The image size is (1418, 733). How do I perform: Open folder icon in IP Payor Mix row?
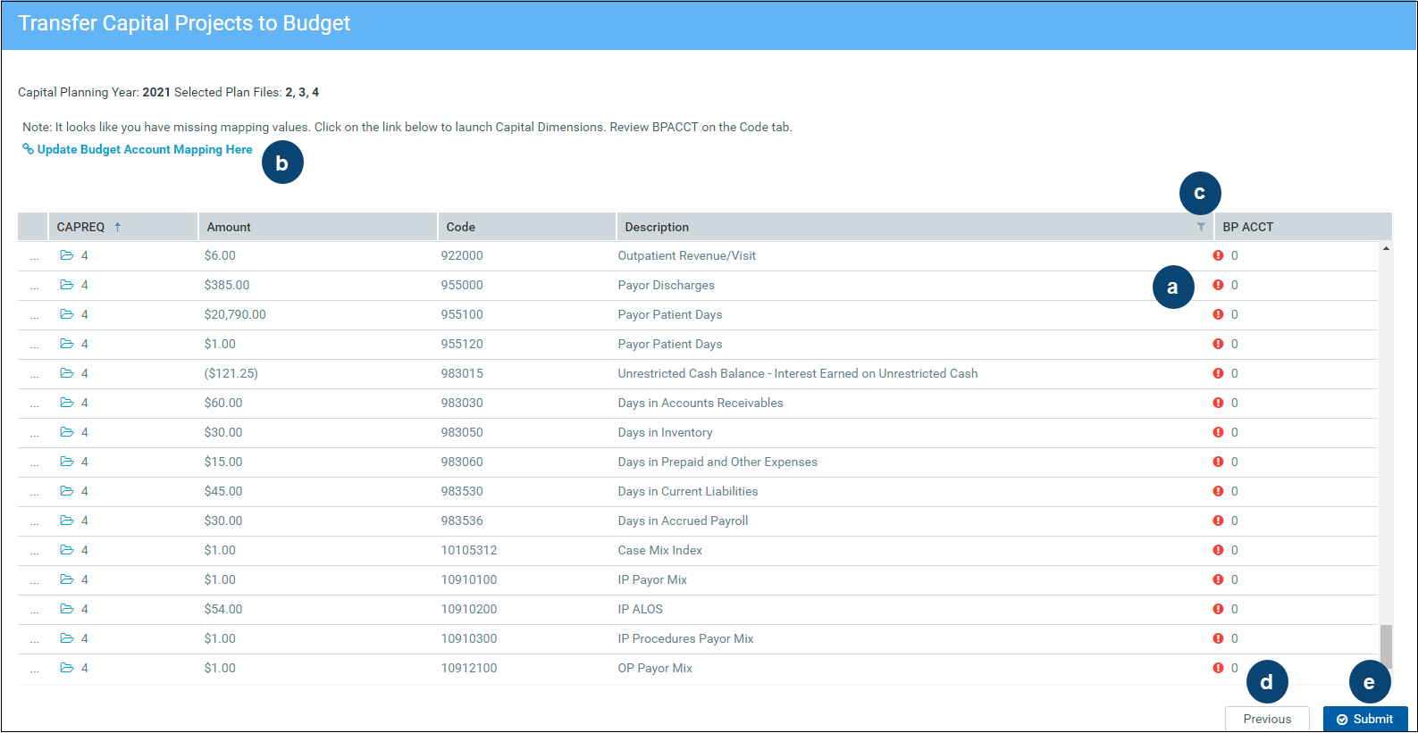tap(67, 579)
